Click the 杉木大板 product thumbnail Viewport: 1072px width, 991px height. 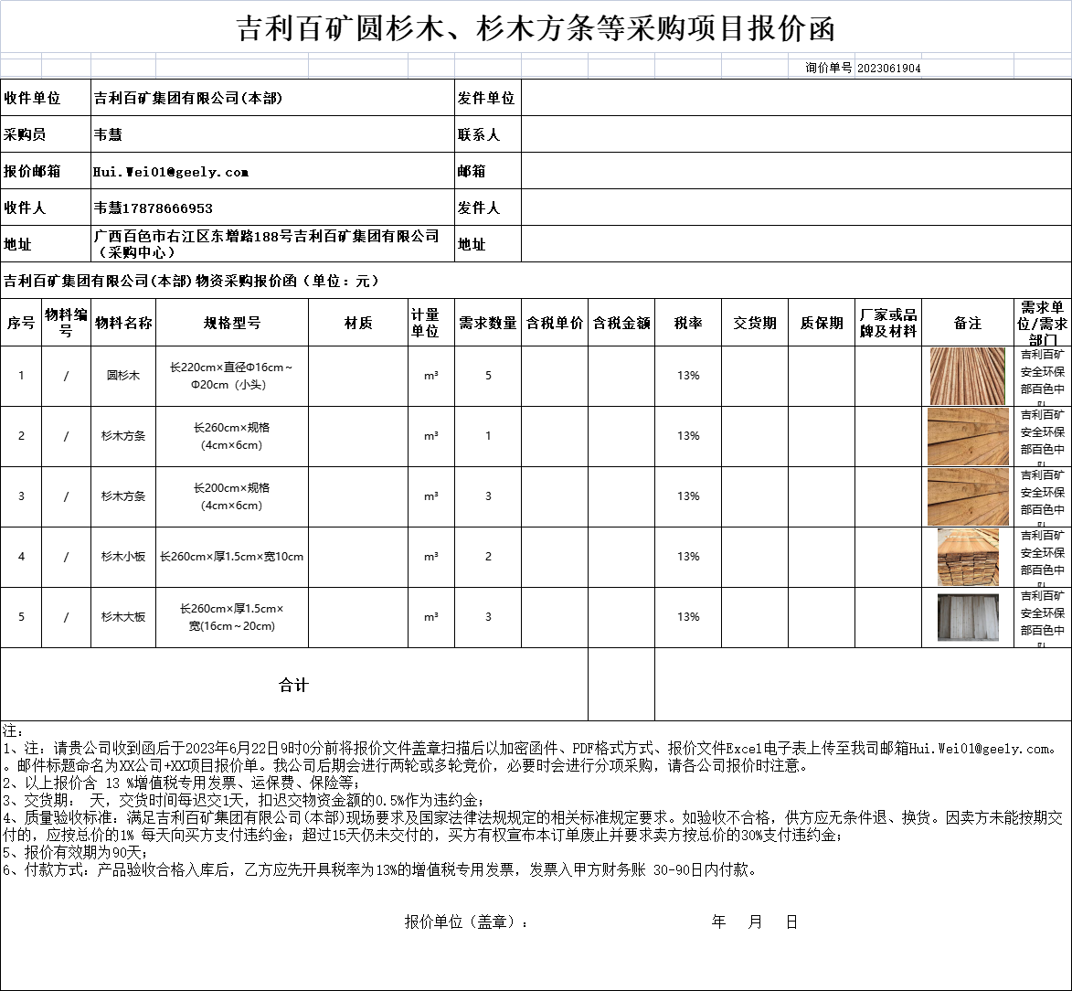point(968,618)
